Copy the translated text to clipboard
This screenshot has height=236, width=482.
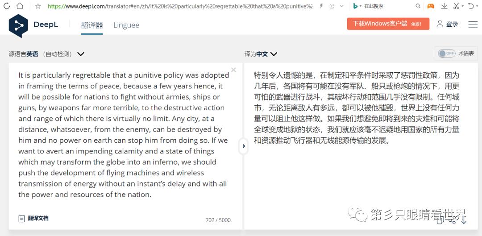pyautogui.click(x=440, y=219)
